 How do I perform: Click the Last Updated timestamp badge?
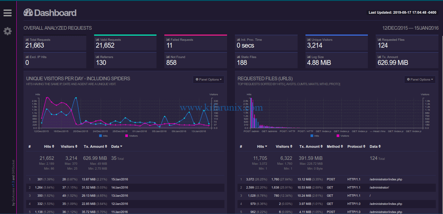point(402,12)
